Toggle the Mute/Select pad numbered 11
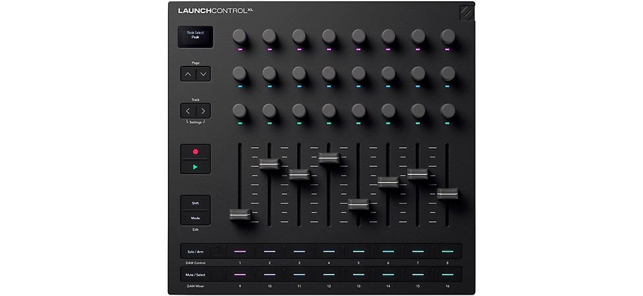The height and width of the screenshot is (296, 643). click(x=299, y=274)
